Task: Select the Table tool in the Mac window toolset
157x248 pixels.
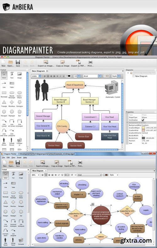Action: click(x=12, y=85)
